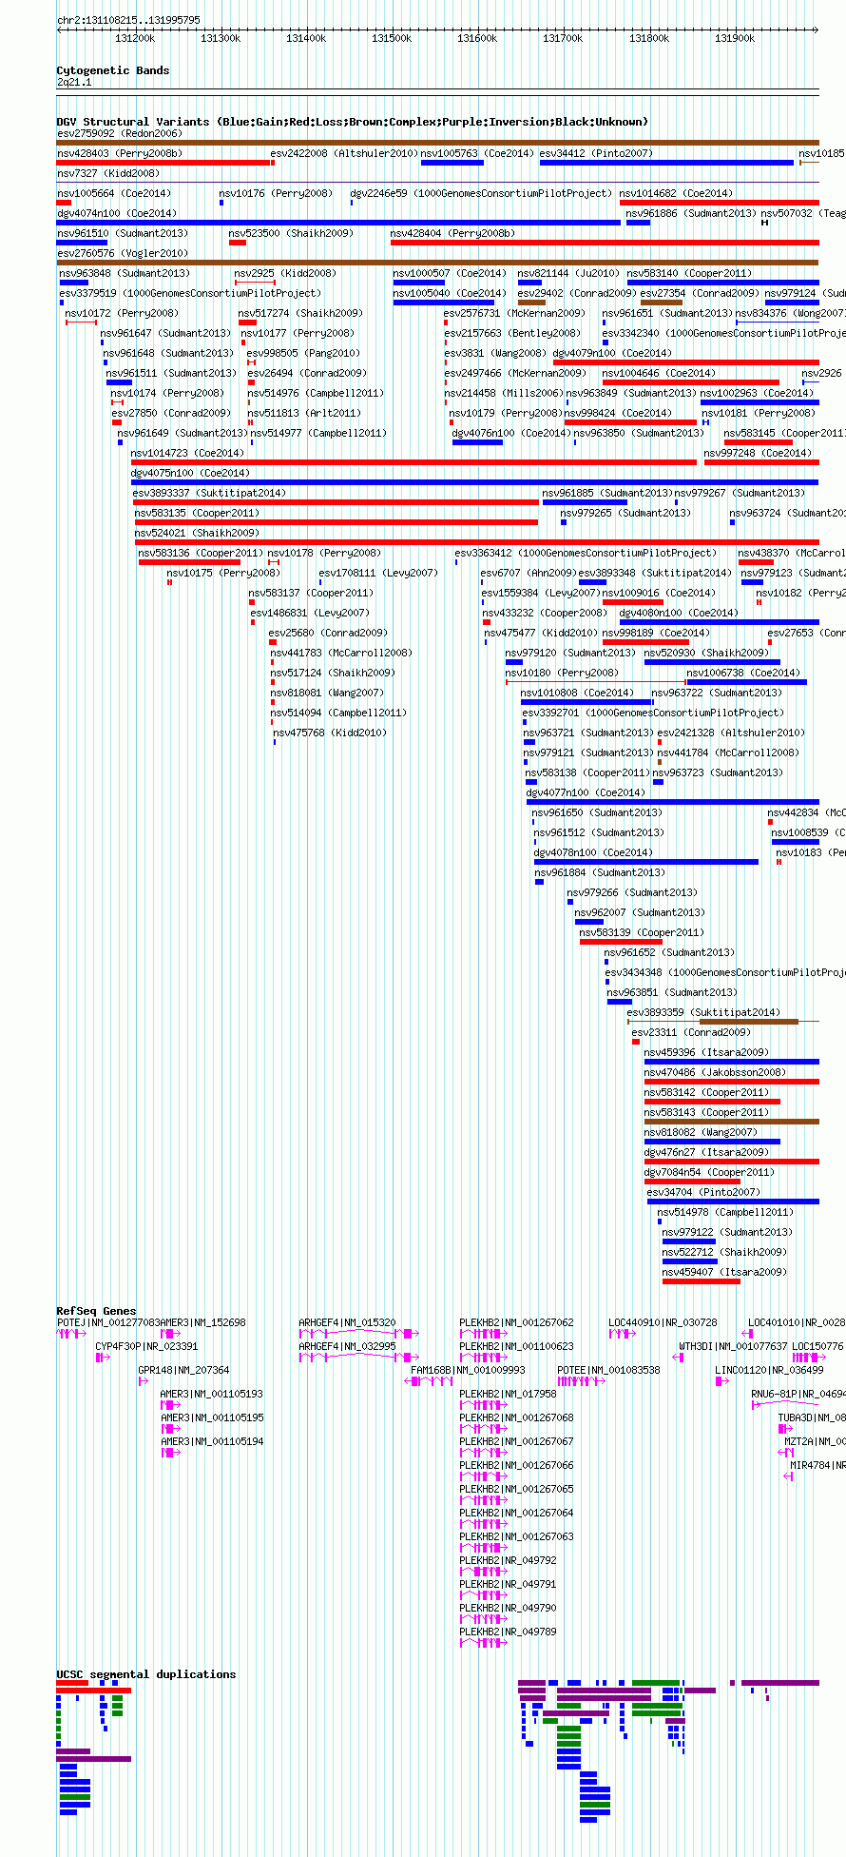The image size is (846, 1857).
Task: Select variant esv2422008 (Altshuler2010) label
Action: click(343, 153)
